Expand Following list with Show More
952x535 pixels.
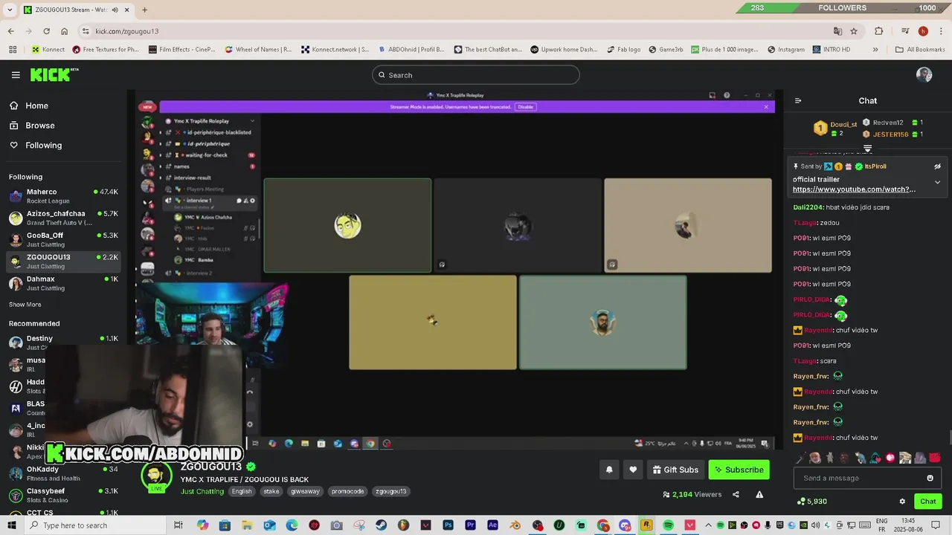[25, 305]
